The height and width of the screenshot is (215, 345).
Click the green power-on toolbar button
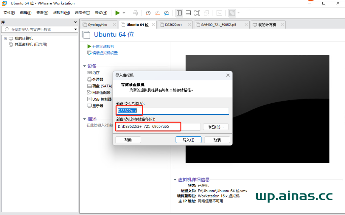[118, 13]
